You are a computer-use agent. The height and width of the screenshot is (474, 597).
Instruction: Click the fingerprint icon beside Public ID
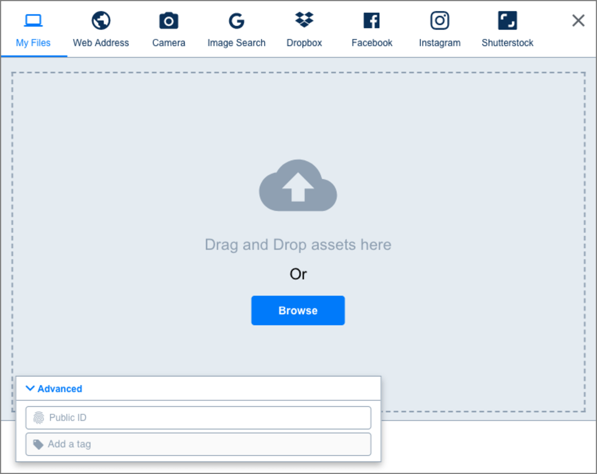click(x=39, y=418)
